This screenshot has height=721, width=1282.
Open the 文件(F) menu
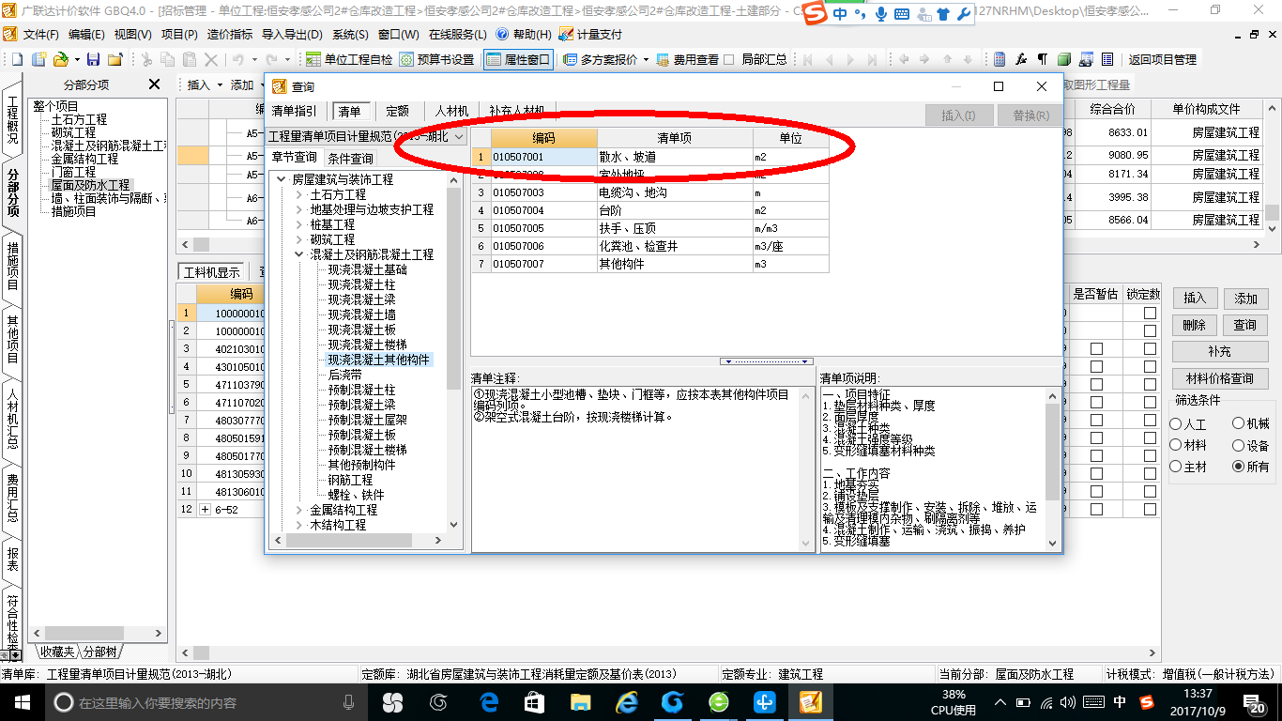pos(40,34)
